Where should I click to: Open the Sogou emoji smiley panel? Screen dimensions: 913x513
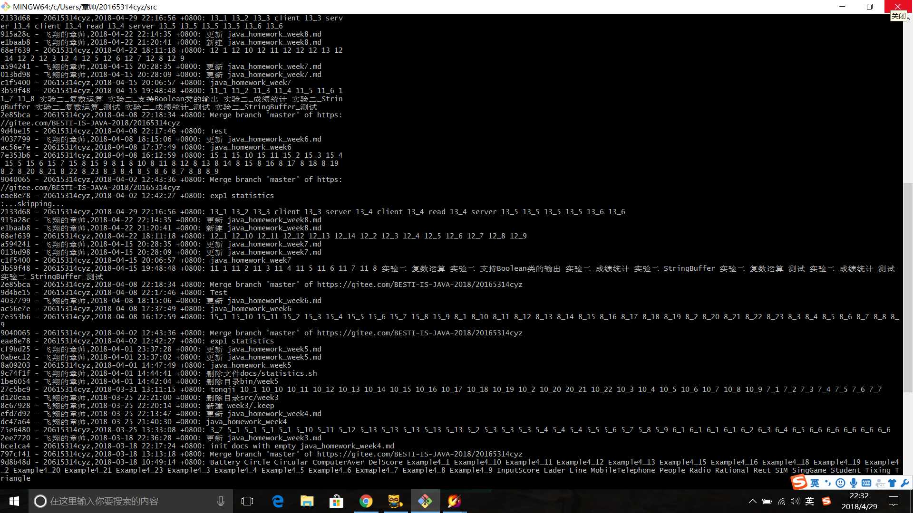pos(841,483)
